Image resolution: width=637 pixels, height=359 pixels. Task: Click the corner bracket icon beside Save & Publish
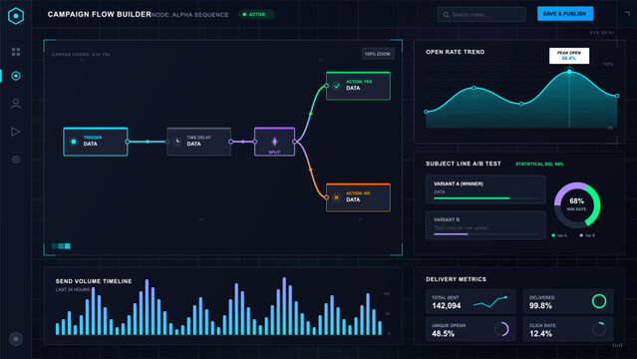coord(627,13)
